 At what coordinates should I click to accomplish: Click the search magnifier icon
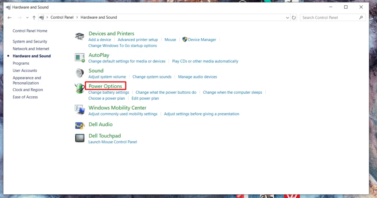tap(361, 18)
